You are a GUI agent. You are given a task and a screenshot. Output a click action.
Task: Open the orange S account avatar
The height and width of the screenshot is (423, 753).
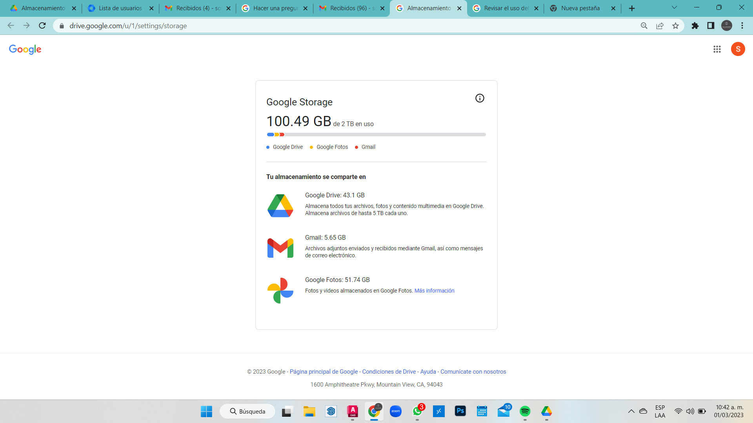coord(738,49)
